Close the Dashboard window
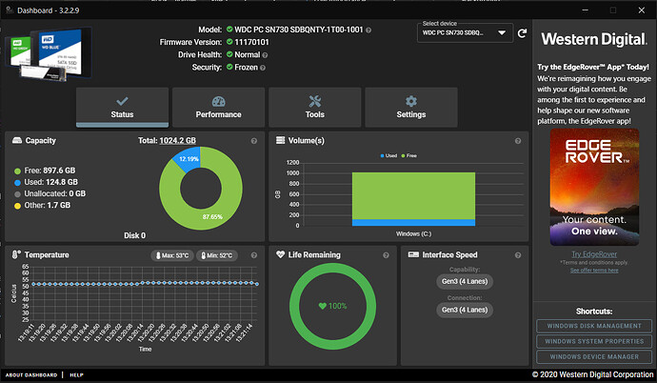Image resolution: width=657 pixels, height=383 pixels. 641,10
